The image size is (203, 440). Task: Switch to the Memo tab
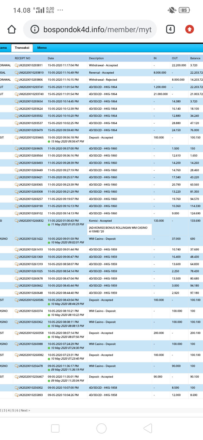(x=42, y=48)
